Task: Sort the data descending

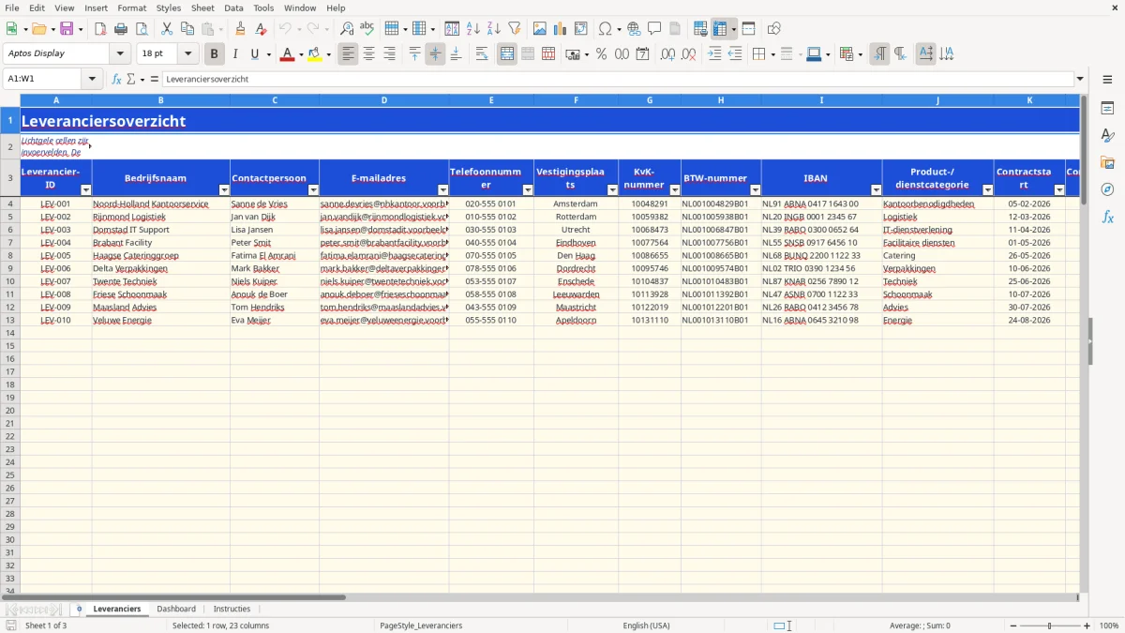Action: point(493,29)
